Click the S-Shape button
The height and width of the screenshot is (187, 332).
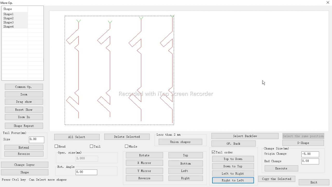tap(303, 143)
